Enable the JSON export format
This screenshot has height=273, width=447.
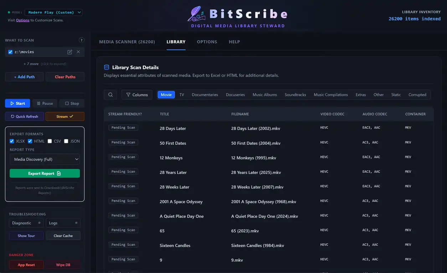(66, 141)
